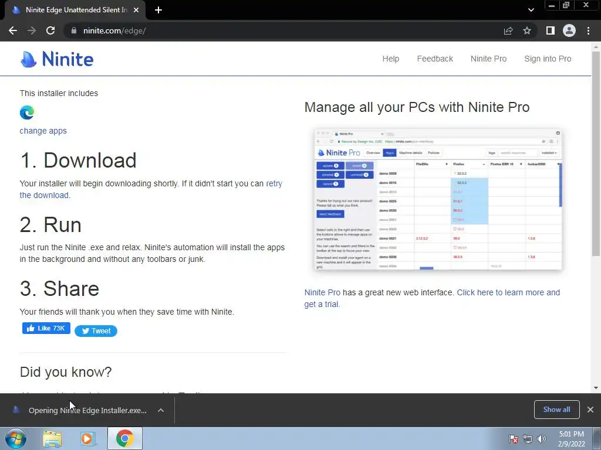Click the page vertical scrollbar

click(596, 153)
